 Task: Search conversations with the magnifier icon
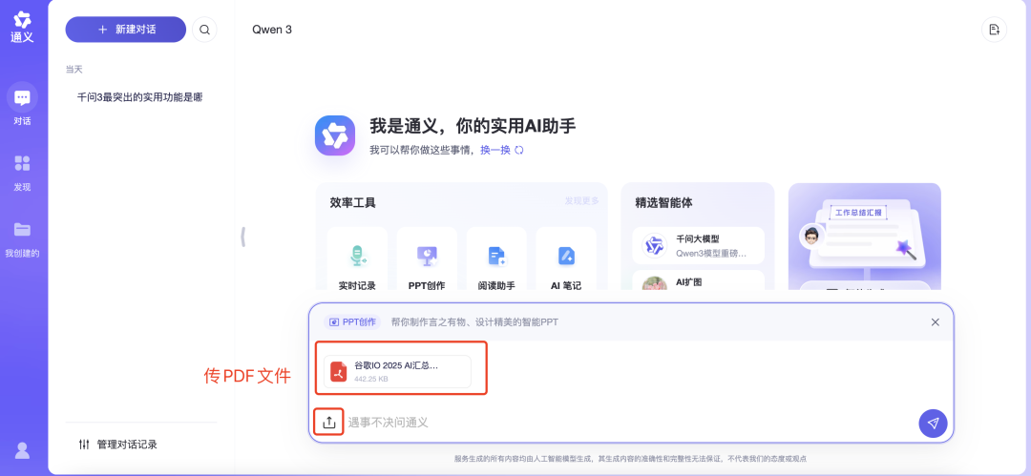click(x=204, y=30)
